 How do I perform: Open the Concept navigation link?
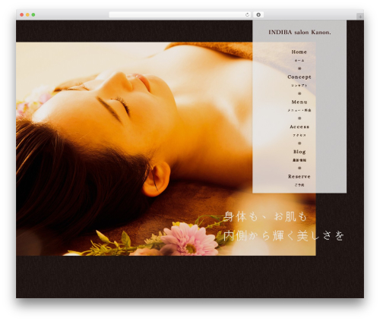[x=299, y=77]
